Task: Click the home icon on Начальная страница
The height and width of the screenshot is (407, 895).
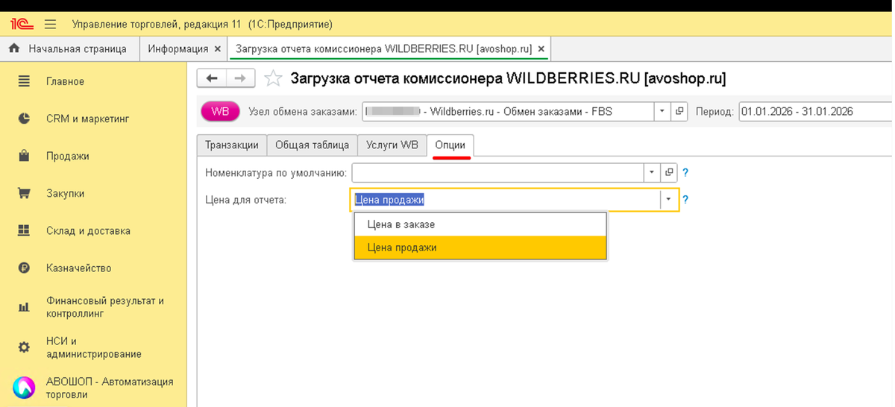Action: pyautogui.click(x=13, y=49)
